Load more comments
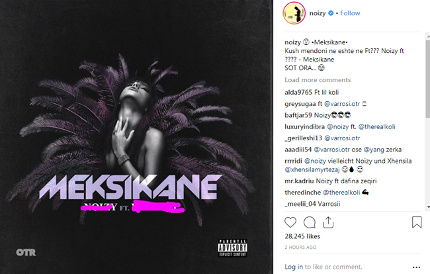Viewport: 430px width, 274px height. (x=318, y=80)
